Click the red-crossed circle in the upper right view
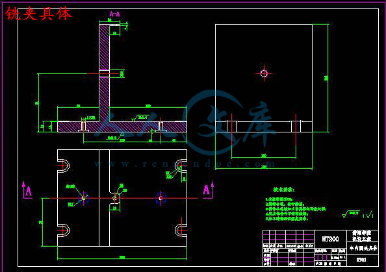This screenshot has width=386, height=272. pos(264,73)
